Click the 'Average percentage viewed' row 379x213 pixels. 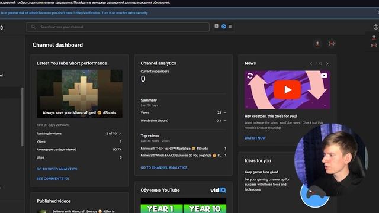(79, 150)
